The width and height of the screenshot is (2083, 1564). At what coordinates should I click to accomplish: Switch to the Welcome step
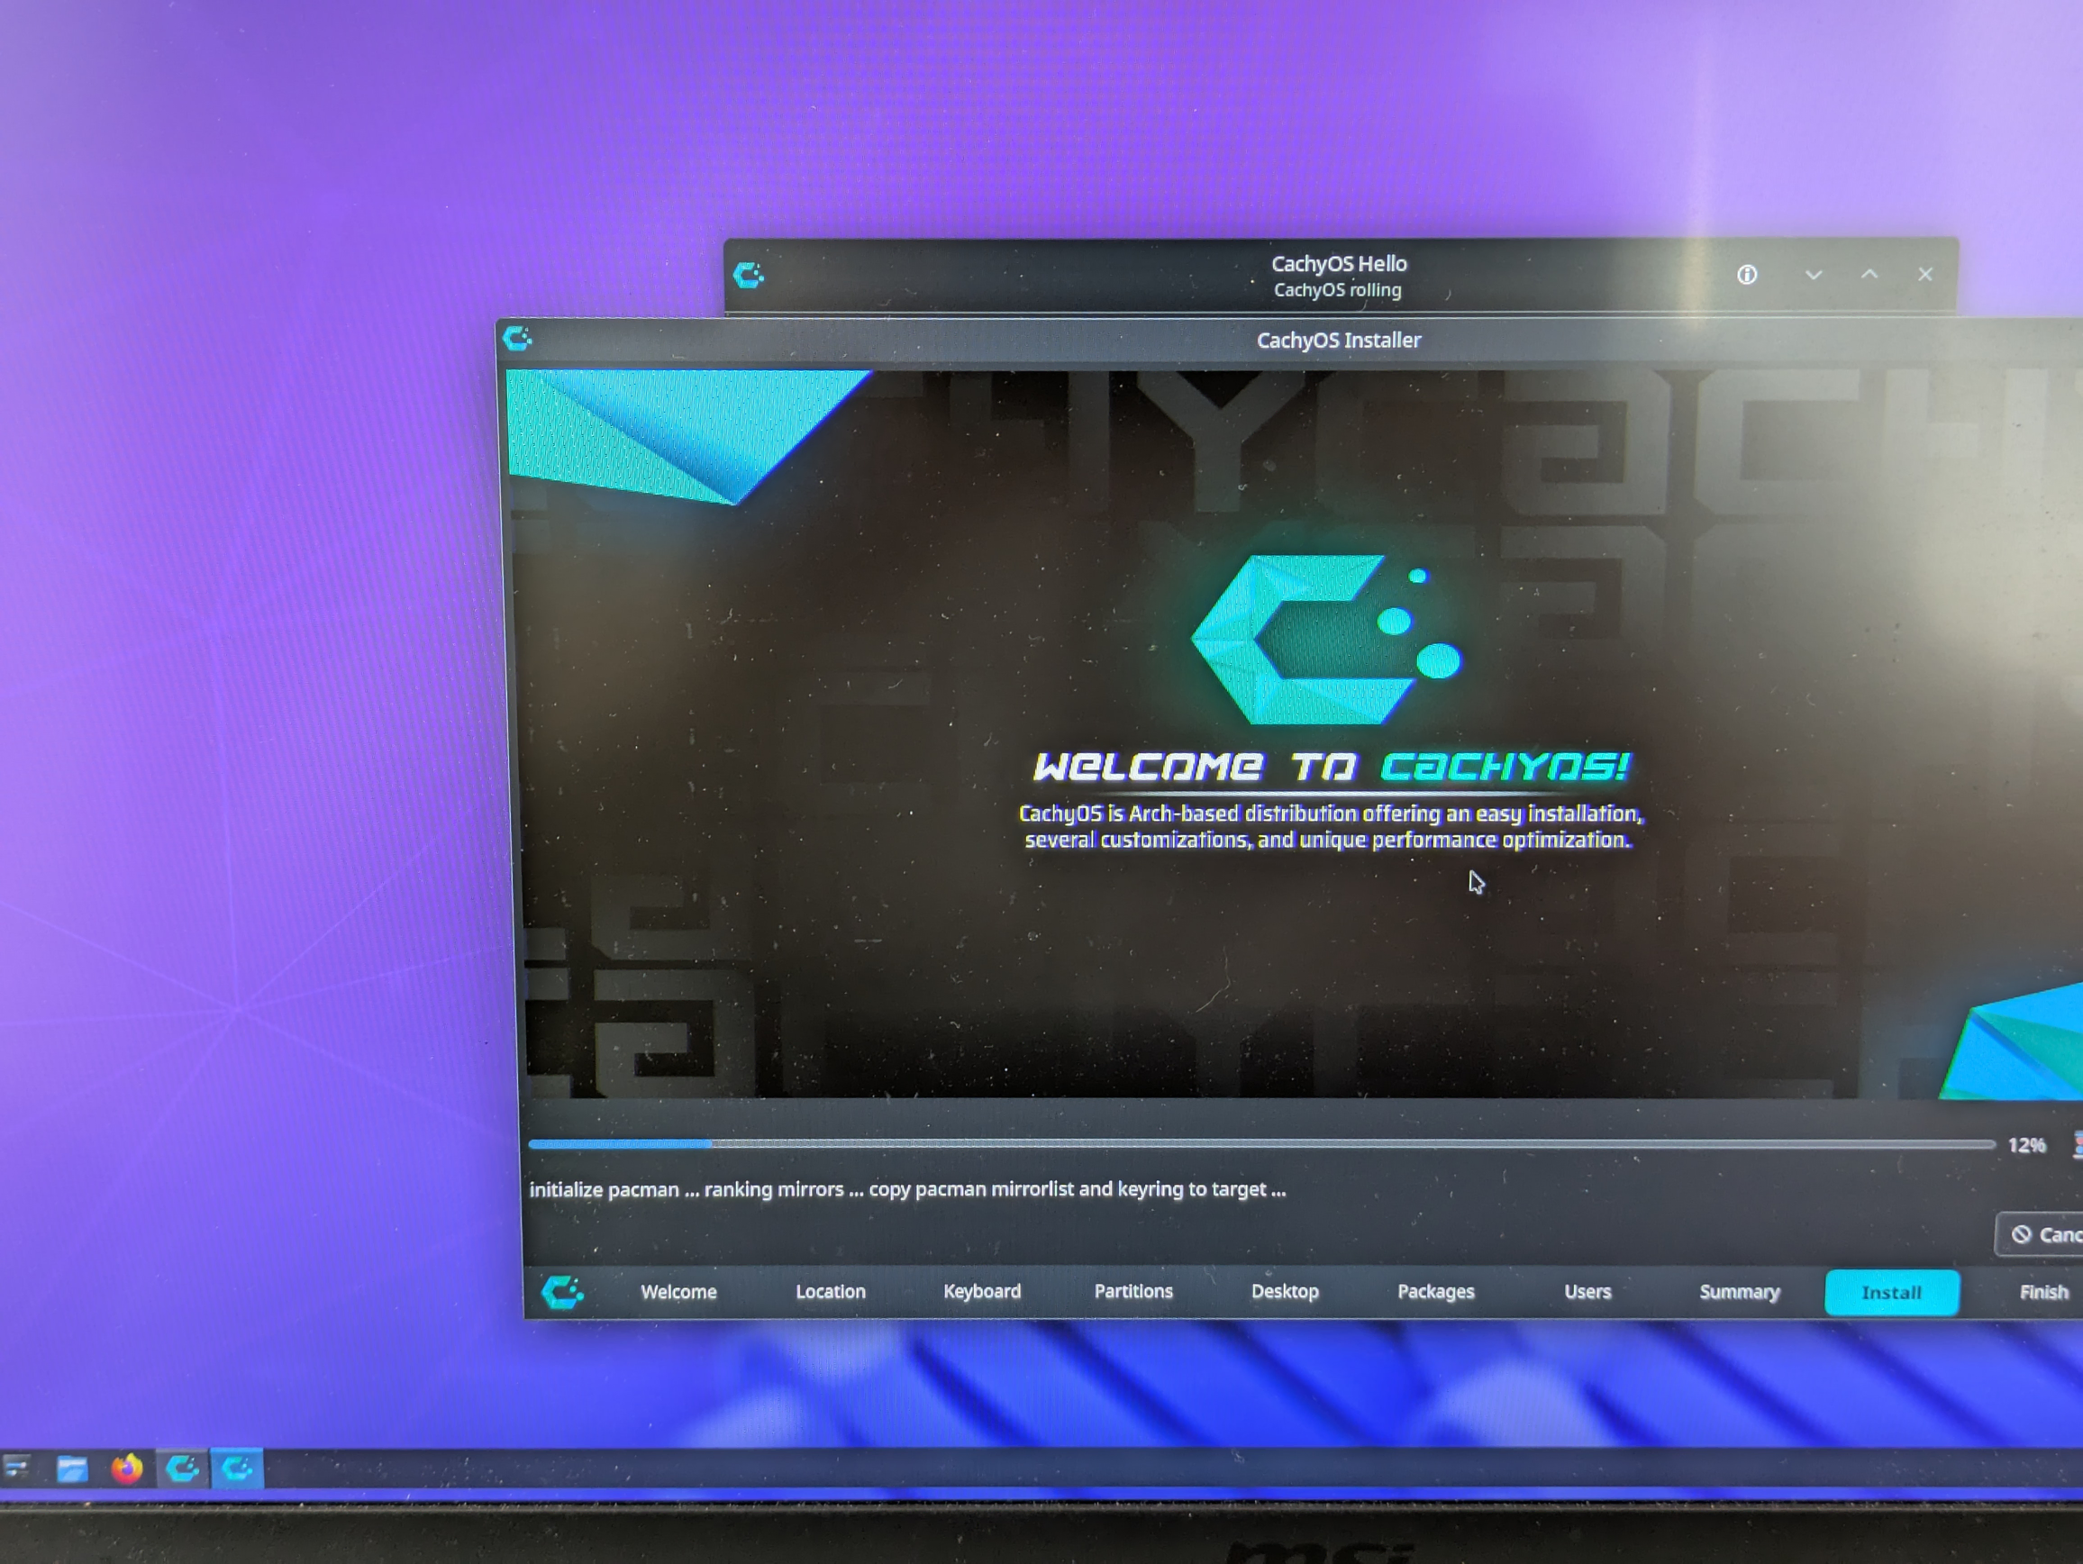678,1292
